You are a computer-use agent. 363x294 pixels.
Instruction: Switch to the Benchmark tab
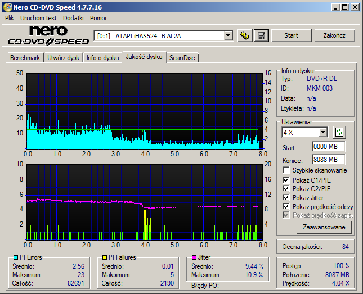point(25,58)
